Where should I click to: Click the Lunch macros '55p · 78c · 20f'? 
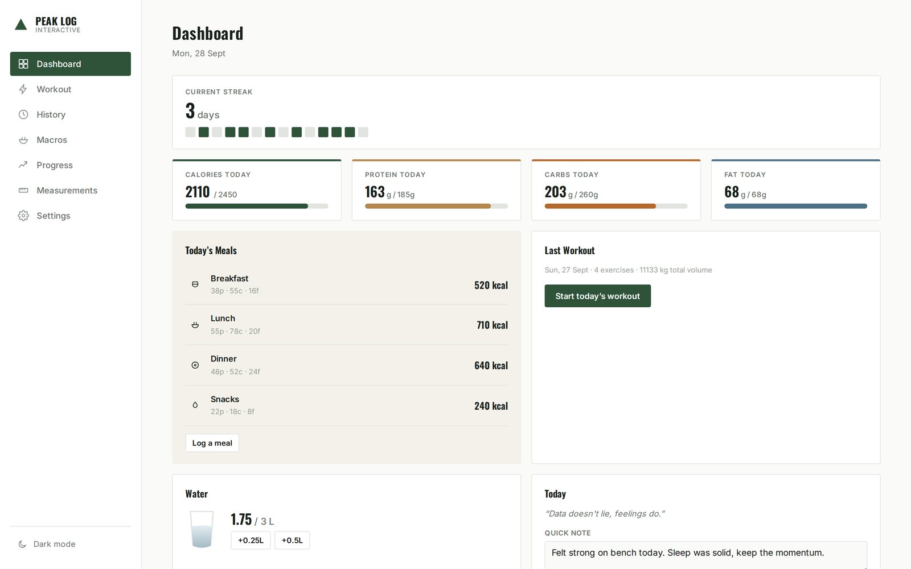click(235, 331)
